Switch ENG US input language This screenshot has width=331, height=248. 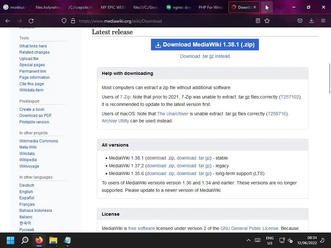270,240
